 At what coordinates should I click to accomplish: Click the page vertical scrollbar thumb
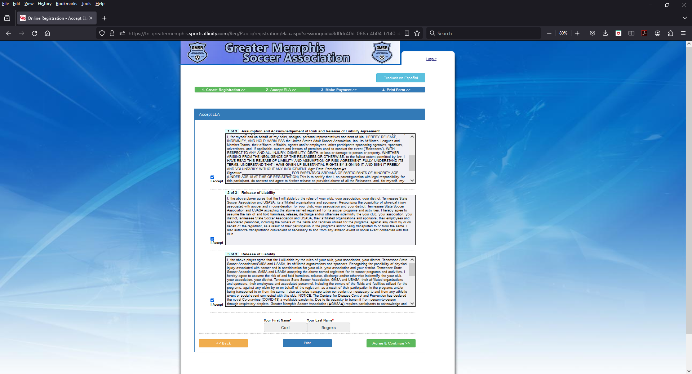(689, 191)
